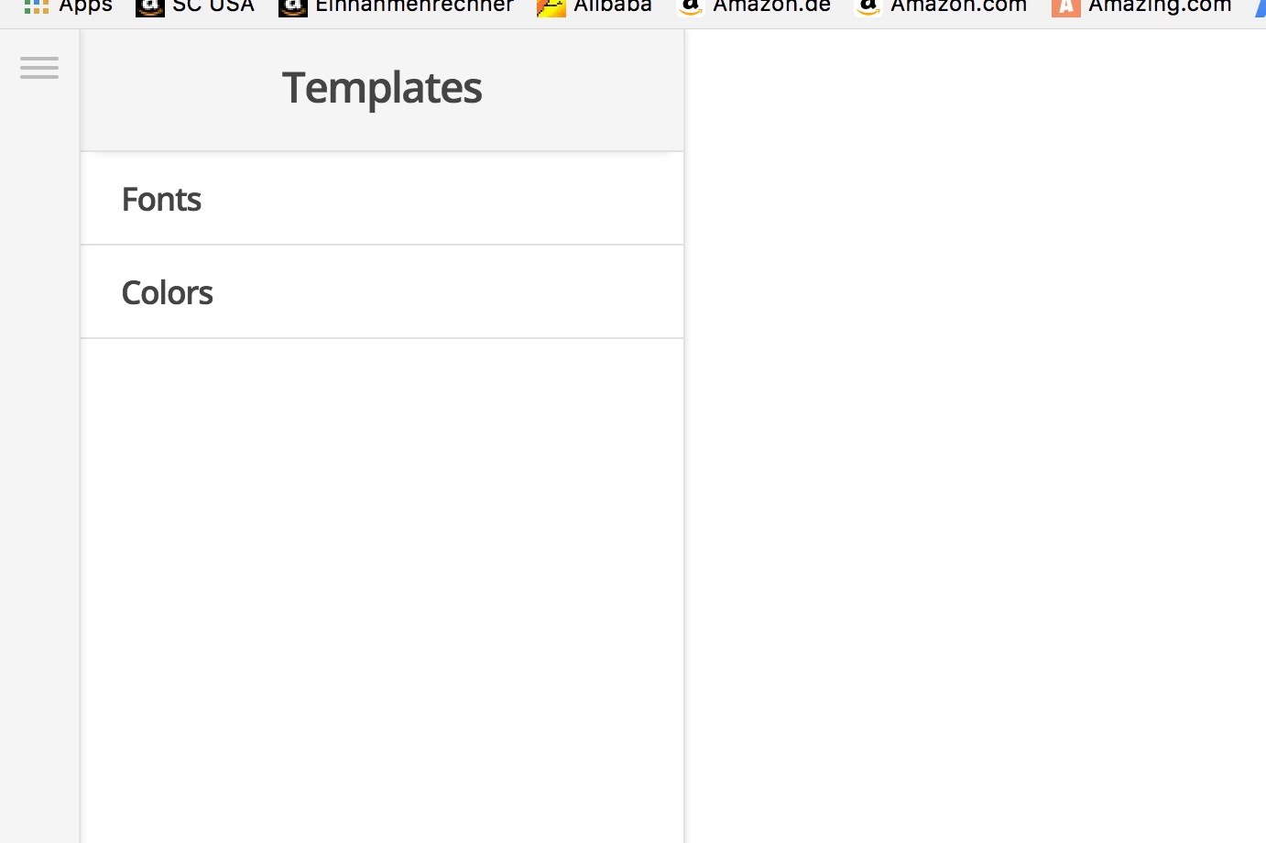Open the Colors section
Screen dimensions: 1266x843
click(168, 292)
